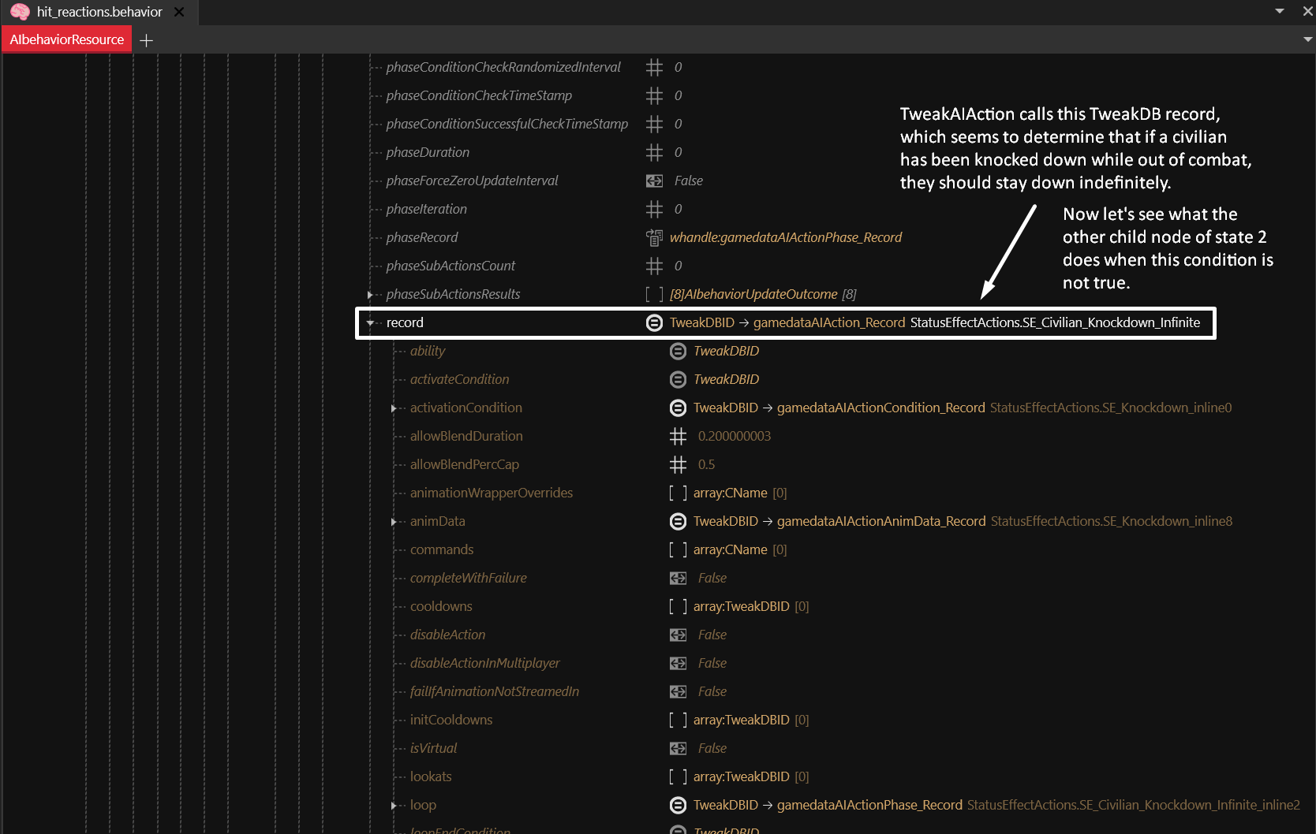Click the number icon beside allowBlendPercCap
This screenshot has width=1316, height=834.
pyautogui.click(x=678, y=464)
